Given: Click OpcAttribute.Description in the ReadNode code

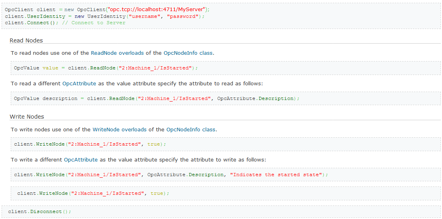Looking at the screenshot, I should 256,98.
